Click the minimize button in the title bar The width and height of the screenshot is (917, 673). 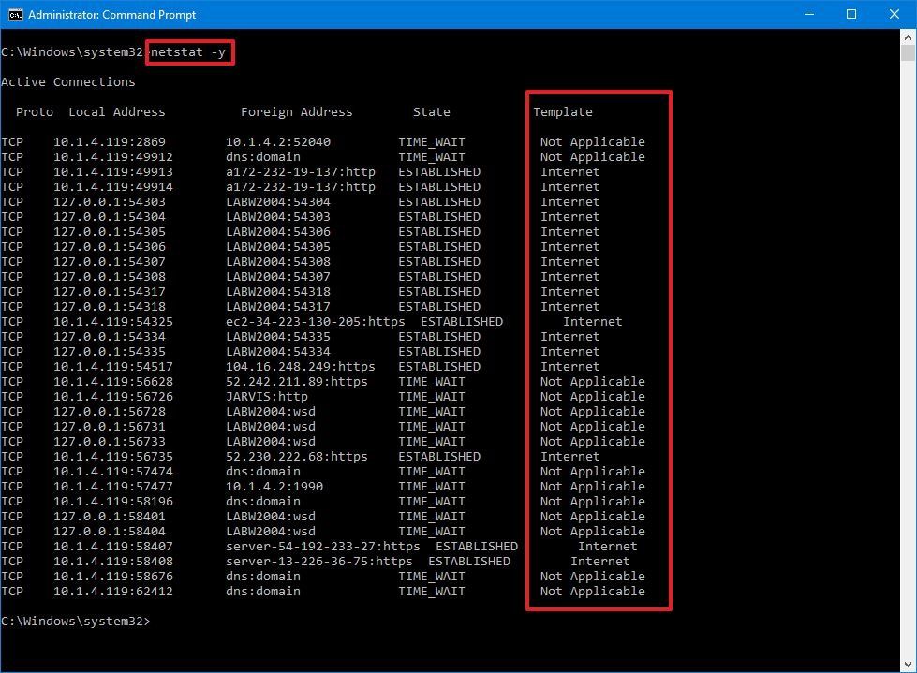click(809, 14)
